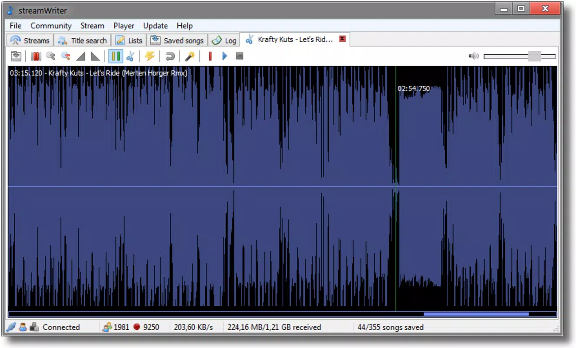The image size is (576, 348).
Task: Click the user account status icon
Action: pyautogui.click(x=23, y=327)
